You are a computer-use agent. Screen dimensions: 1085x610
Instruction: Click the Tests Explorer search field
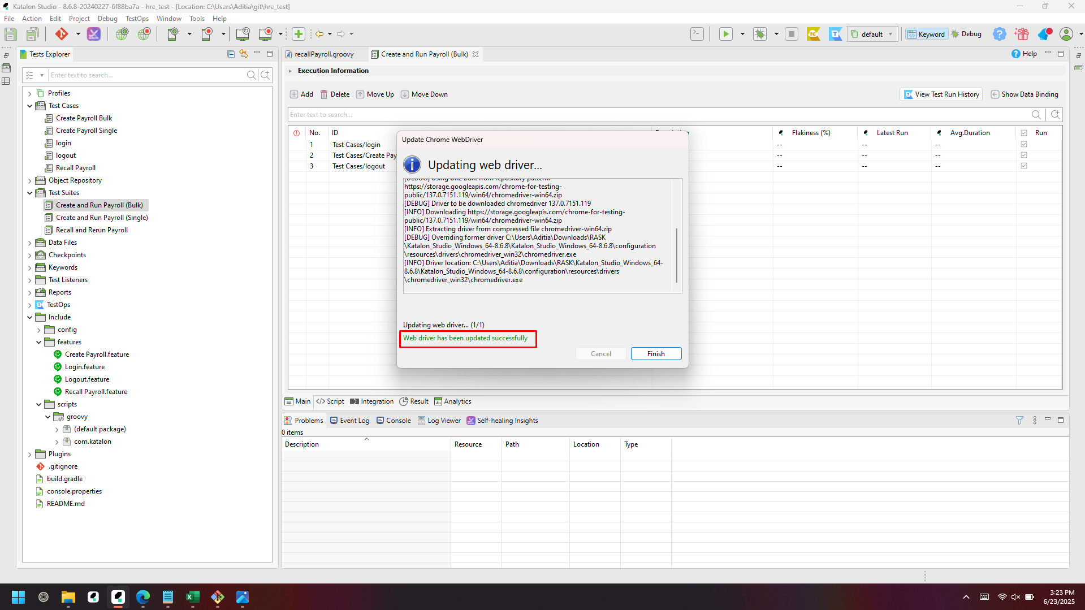coord(147,75)
